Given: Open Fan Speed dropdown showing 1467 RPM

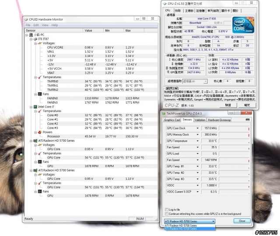Looking at the screenshot, I should (198, 160).
